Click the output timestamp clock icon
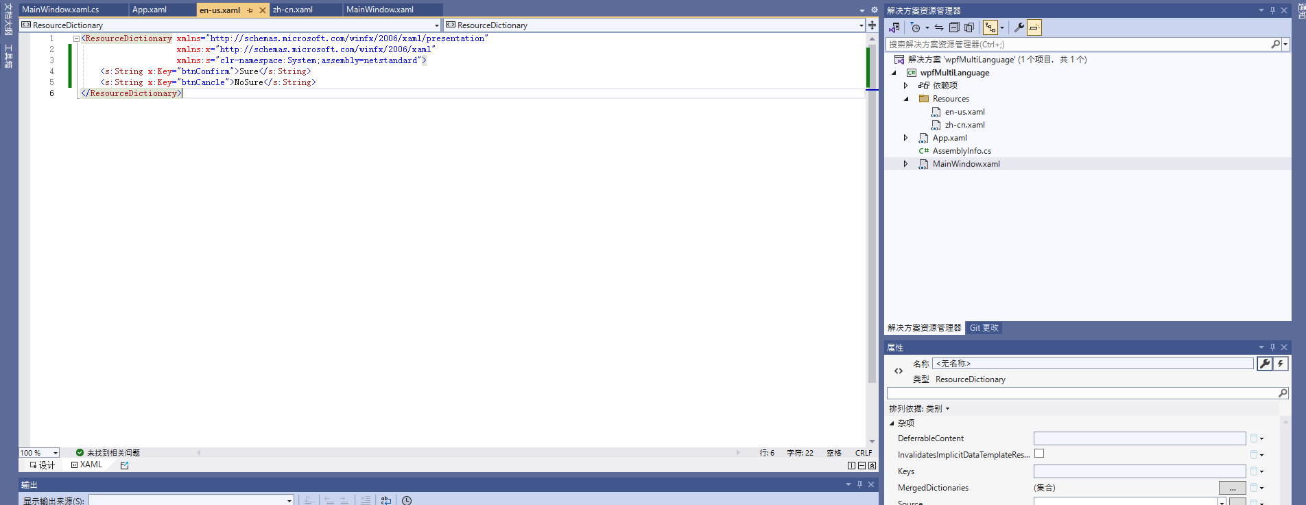 click(x=407, y=500)
